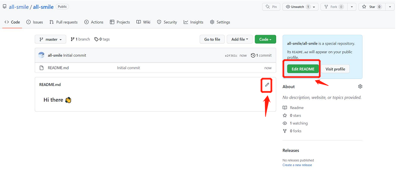View the 1 commit history link
The image size is (396, 176).
tap(261, 55)
